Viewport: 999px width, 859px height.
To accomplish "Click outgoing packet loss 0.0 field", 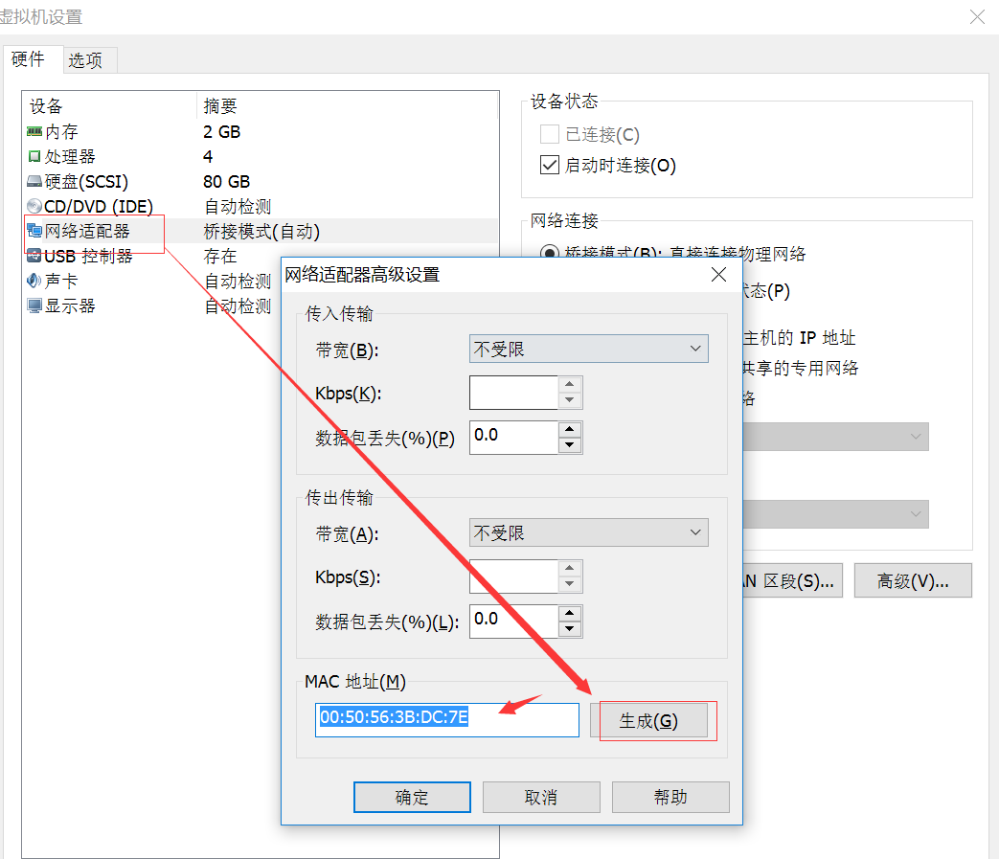I will tap(513, 622).
